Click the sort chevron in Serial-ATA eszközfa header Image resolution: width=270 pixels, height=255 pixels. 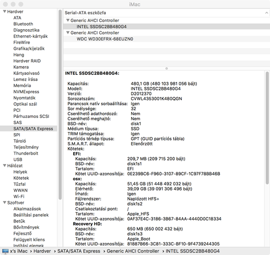[x=267, y=13]
